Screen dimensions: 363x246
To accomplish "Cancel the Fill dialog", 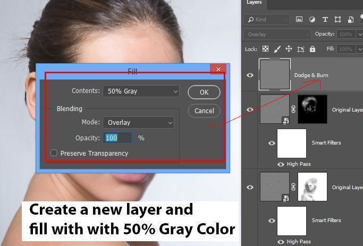I will pyautogui.click(x=204, y=111).
